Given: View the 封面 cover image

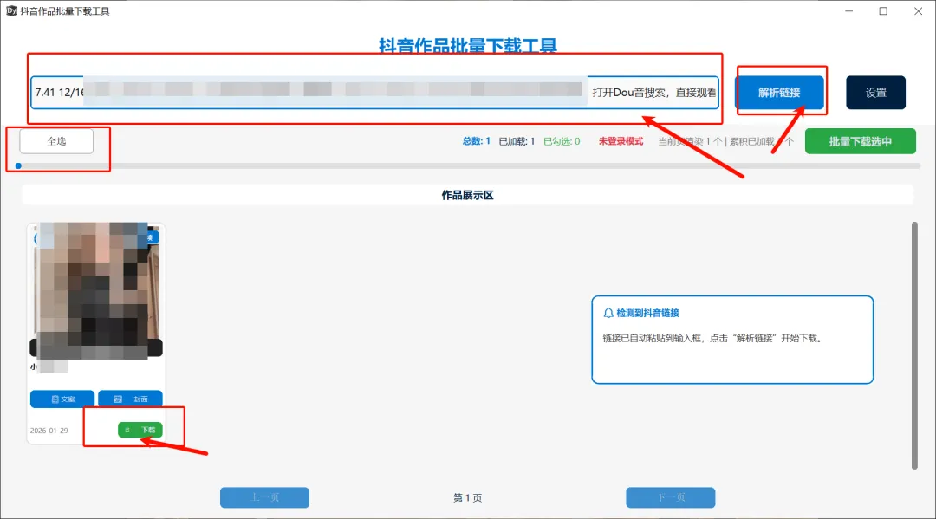Looking at the screenshot, I should (130, 399).
